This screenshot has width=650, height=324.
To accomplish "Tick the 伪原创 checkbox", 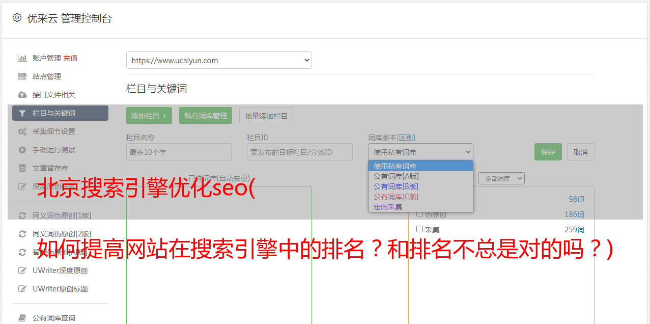I will tap(420, 214).
